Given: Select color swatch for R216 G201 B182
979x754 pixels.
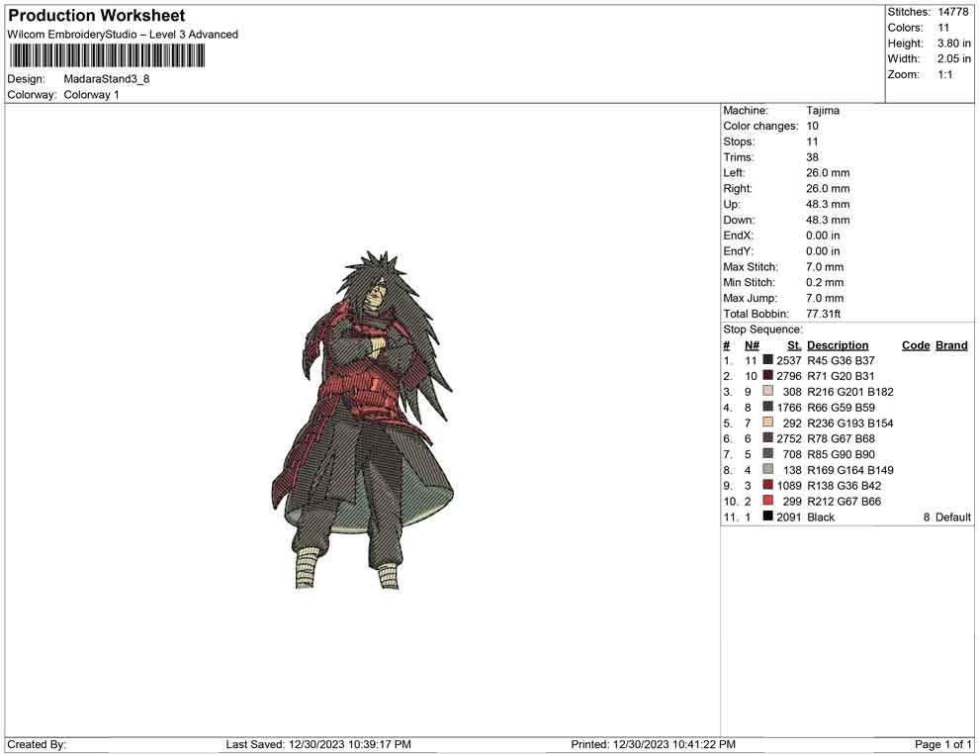Looking at the screenshot, I should pos(768,391).
